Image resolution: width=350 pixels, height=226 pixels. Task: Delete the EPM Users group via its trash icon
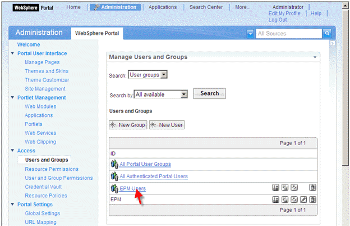click(x=312, y=188)
